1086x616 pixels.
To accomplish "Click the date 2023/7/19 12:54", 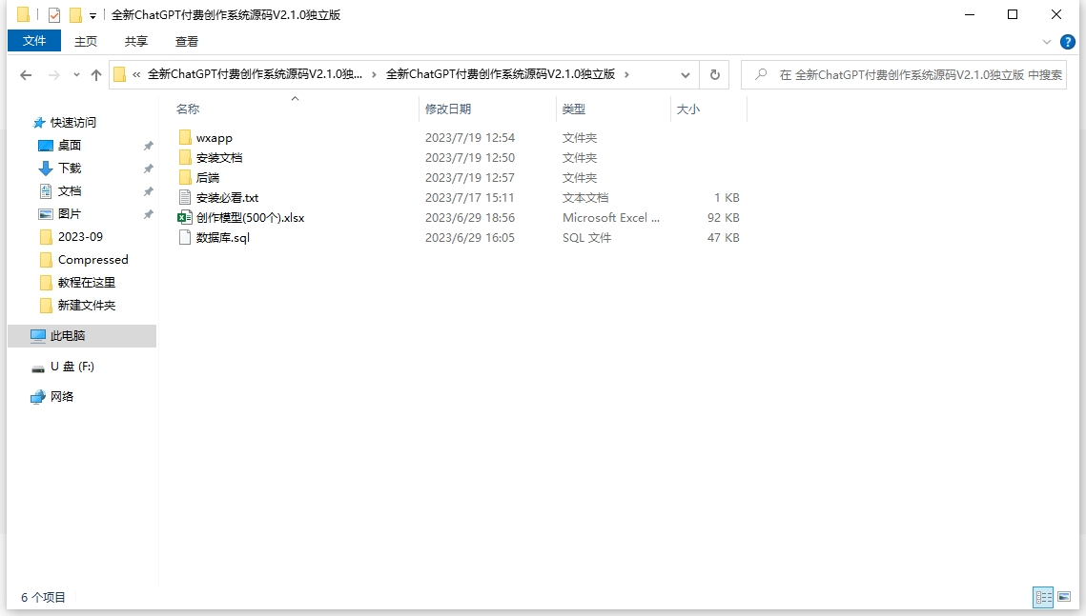I will click(470, 138).
